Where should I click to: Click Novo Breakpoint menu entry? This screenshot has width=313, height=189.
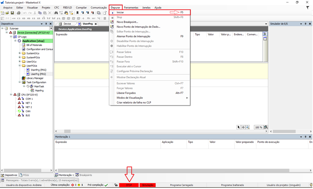127,22
